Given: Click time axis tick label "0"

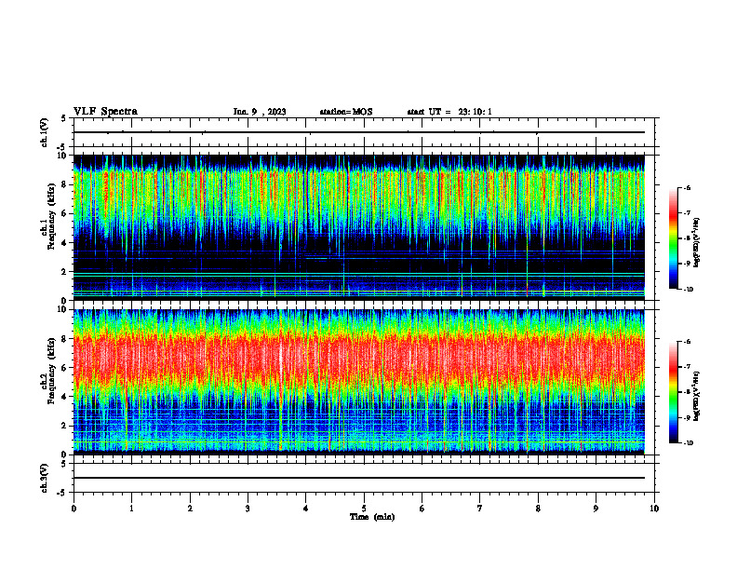Looking at the screenshot, I should point(74,509).
